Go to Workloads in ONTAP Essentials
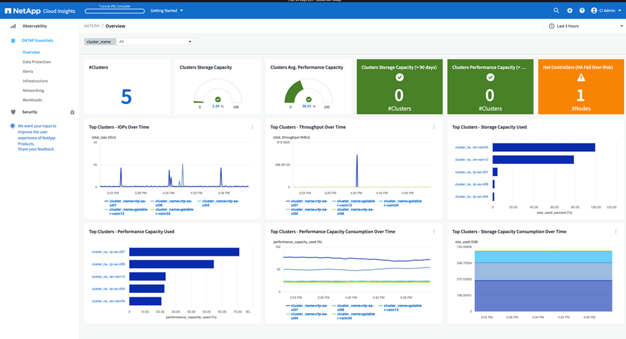The width and height of the screenshot is (626, 339). (32, 100)
